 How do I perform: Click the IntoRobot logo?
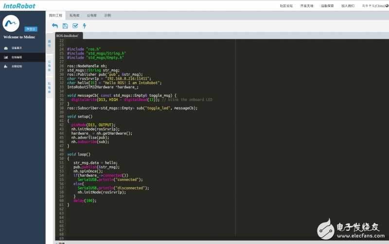pyautogui.click(x=19, y=6)
